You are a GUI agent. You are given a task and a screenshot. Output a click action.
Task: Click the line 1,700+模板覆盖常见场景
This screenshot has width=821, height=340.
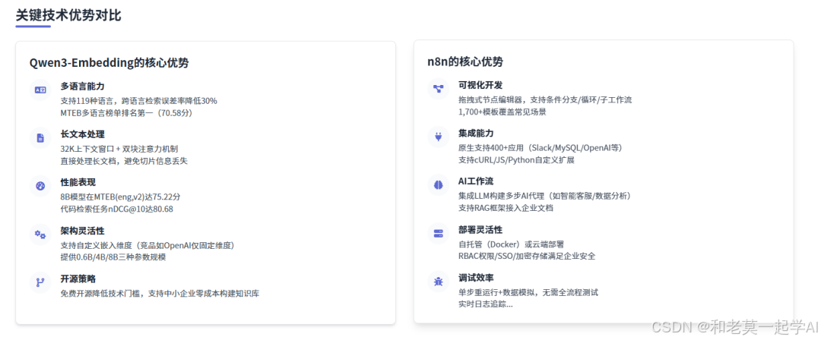(x=502, y=112)
